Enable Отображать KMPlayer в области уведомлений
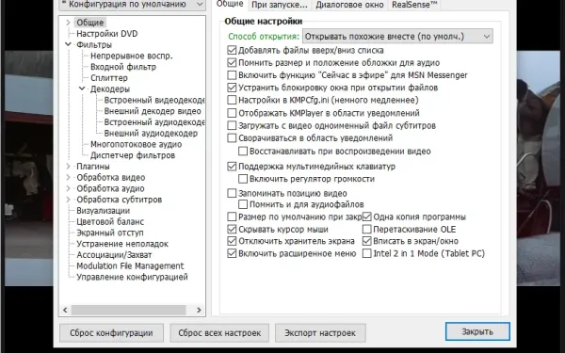Viewport: 565px width, 353px height. [232, 113]
